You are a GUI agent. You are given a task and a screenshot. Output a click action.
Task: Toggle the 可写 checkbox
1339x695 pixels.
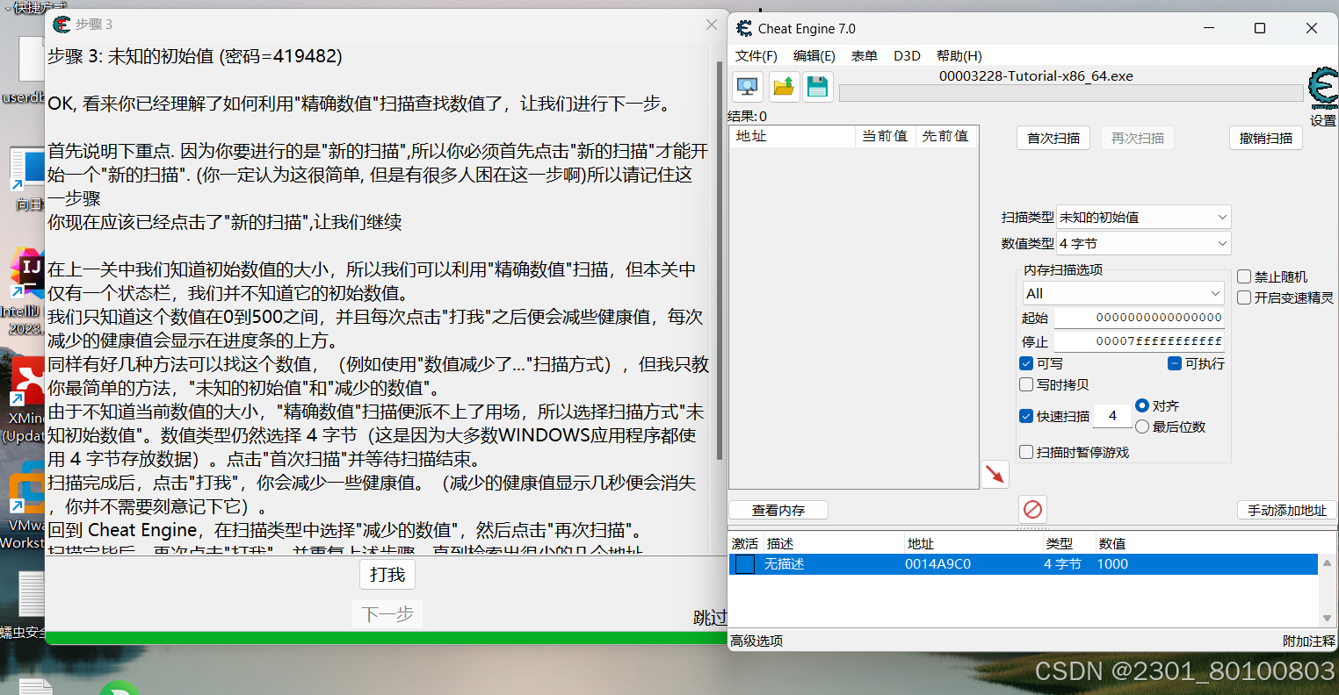pyautogui.click(x=1026, y=363)
